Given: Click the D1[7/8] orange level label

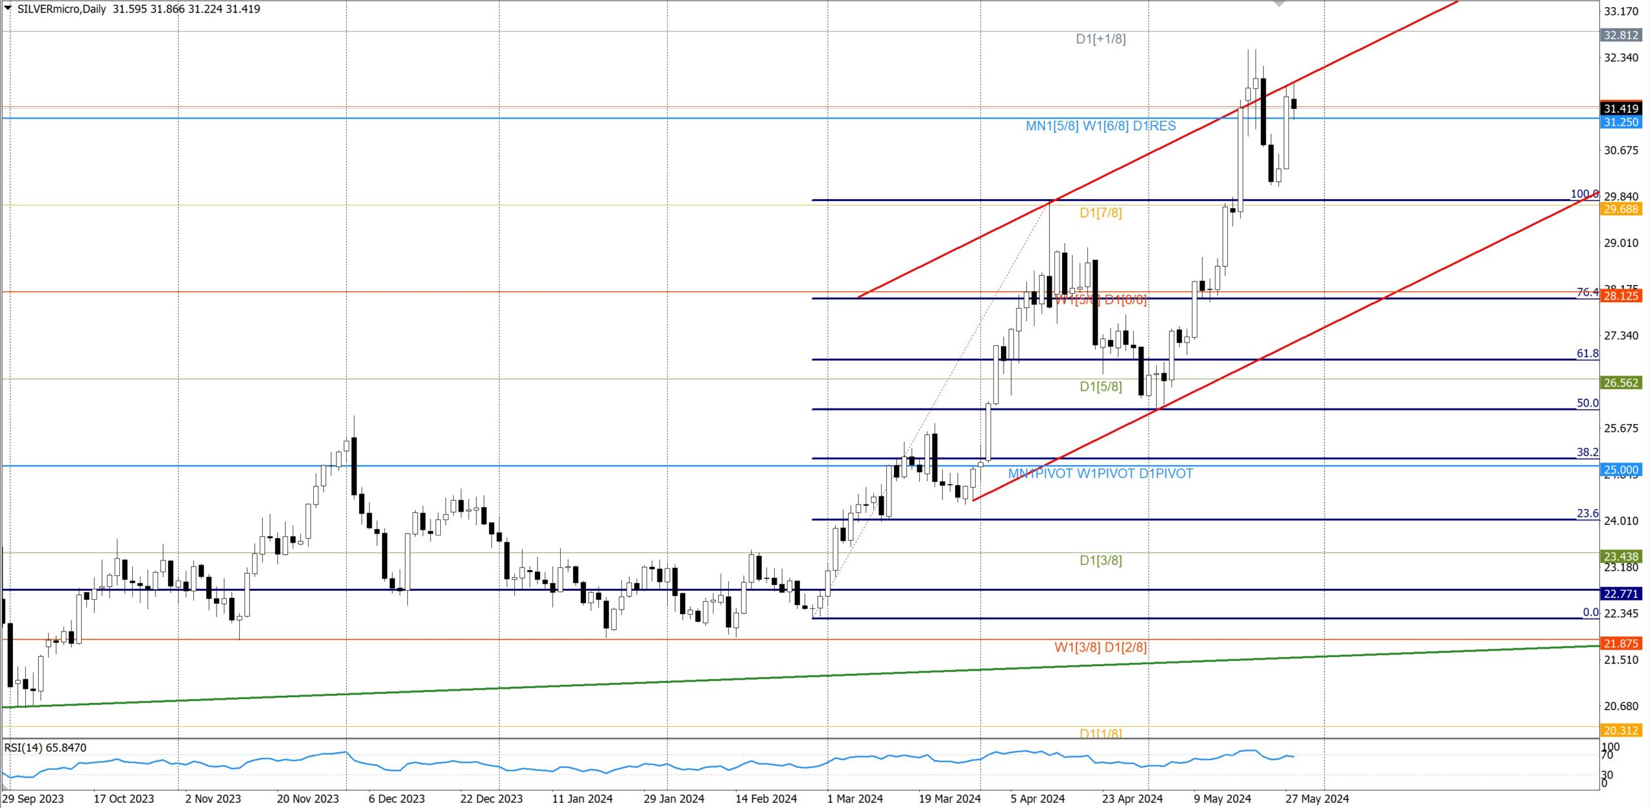Looking at the screenshot, I should tap(1100, 213).
